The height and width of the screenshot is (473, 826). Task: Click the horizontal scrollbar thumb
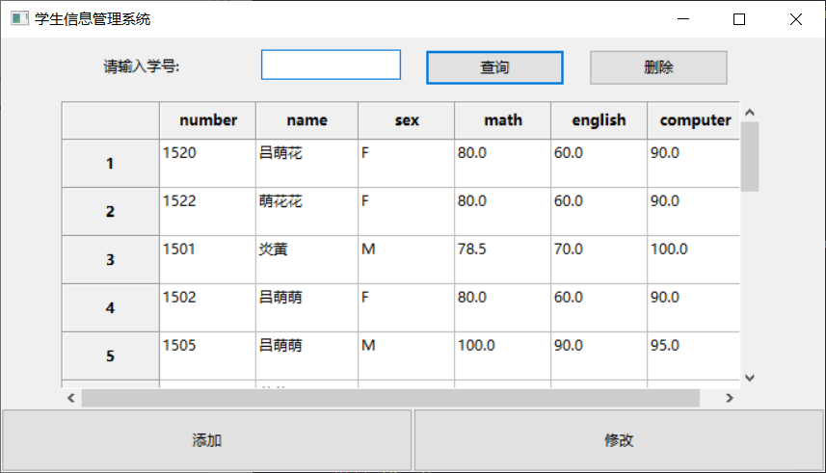tap(390, 398)
